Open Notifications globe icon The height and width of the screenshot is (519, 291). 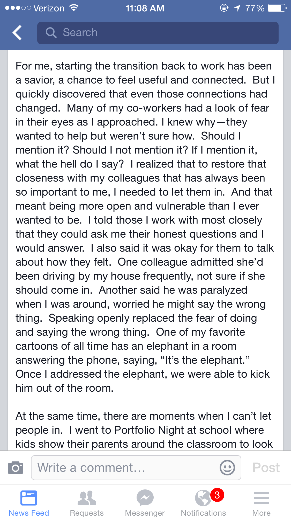pyautogui.click(x=203, y=498)
